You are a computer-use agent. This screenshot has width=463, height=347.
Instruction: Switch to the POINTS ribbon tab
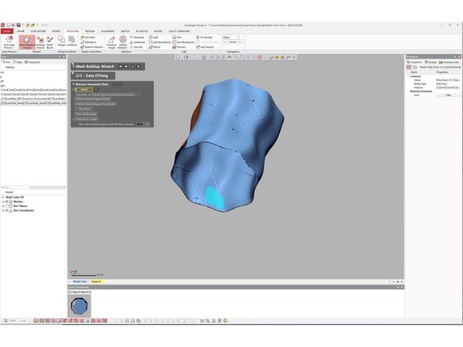[56, 31]
